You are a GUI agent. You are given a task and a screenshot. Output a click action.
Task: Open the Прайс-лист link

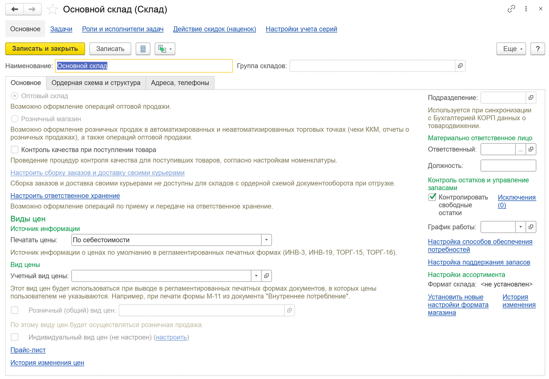tap(28, 350)
